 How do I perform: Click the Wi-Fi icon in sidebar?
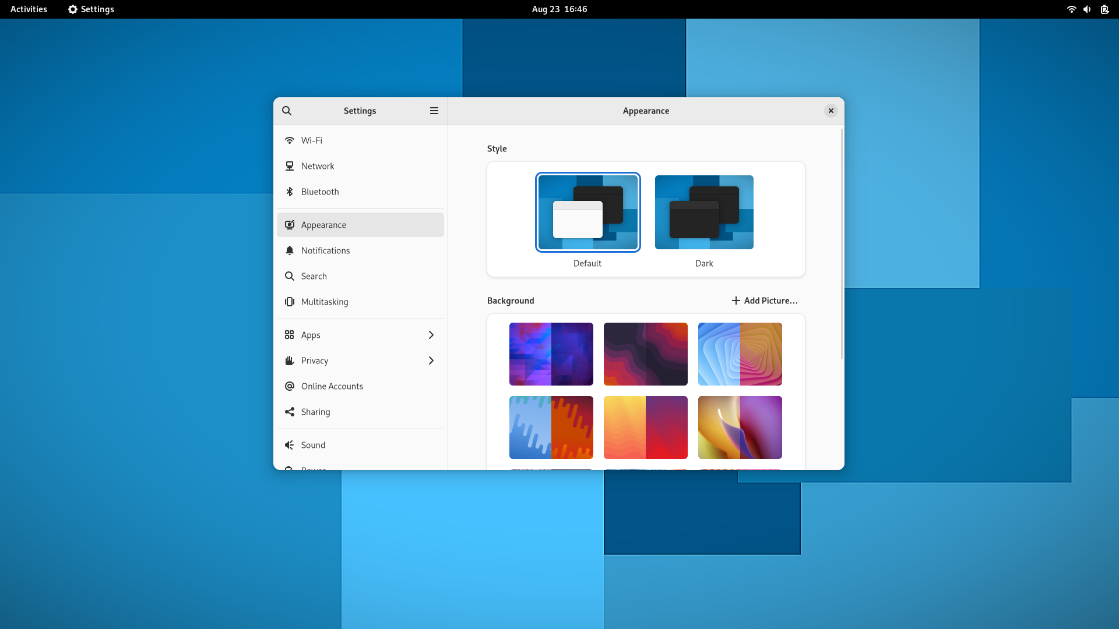coord(290,140)
